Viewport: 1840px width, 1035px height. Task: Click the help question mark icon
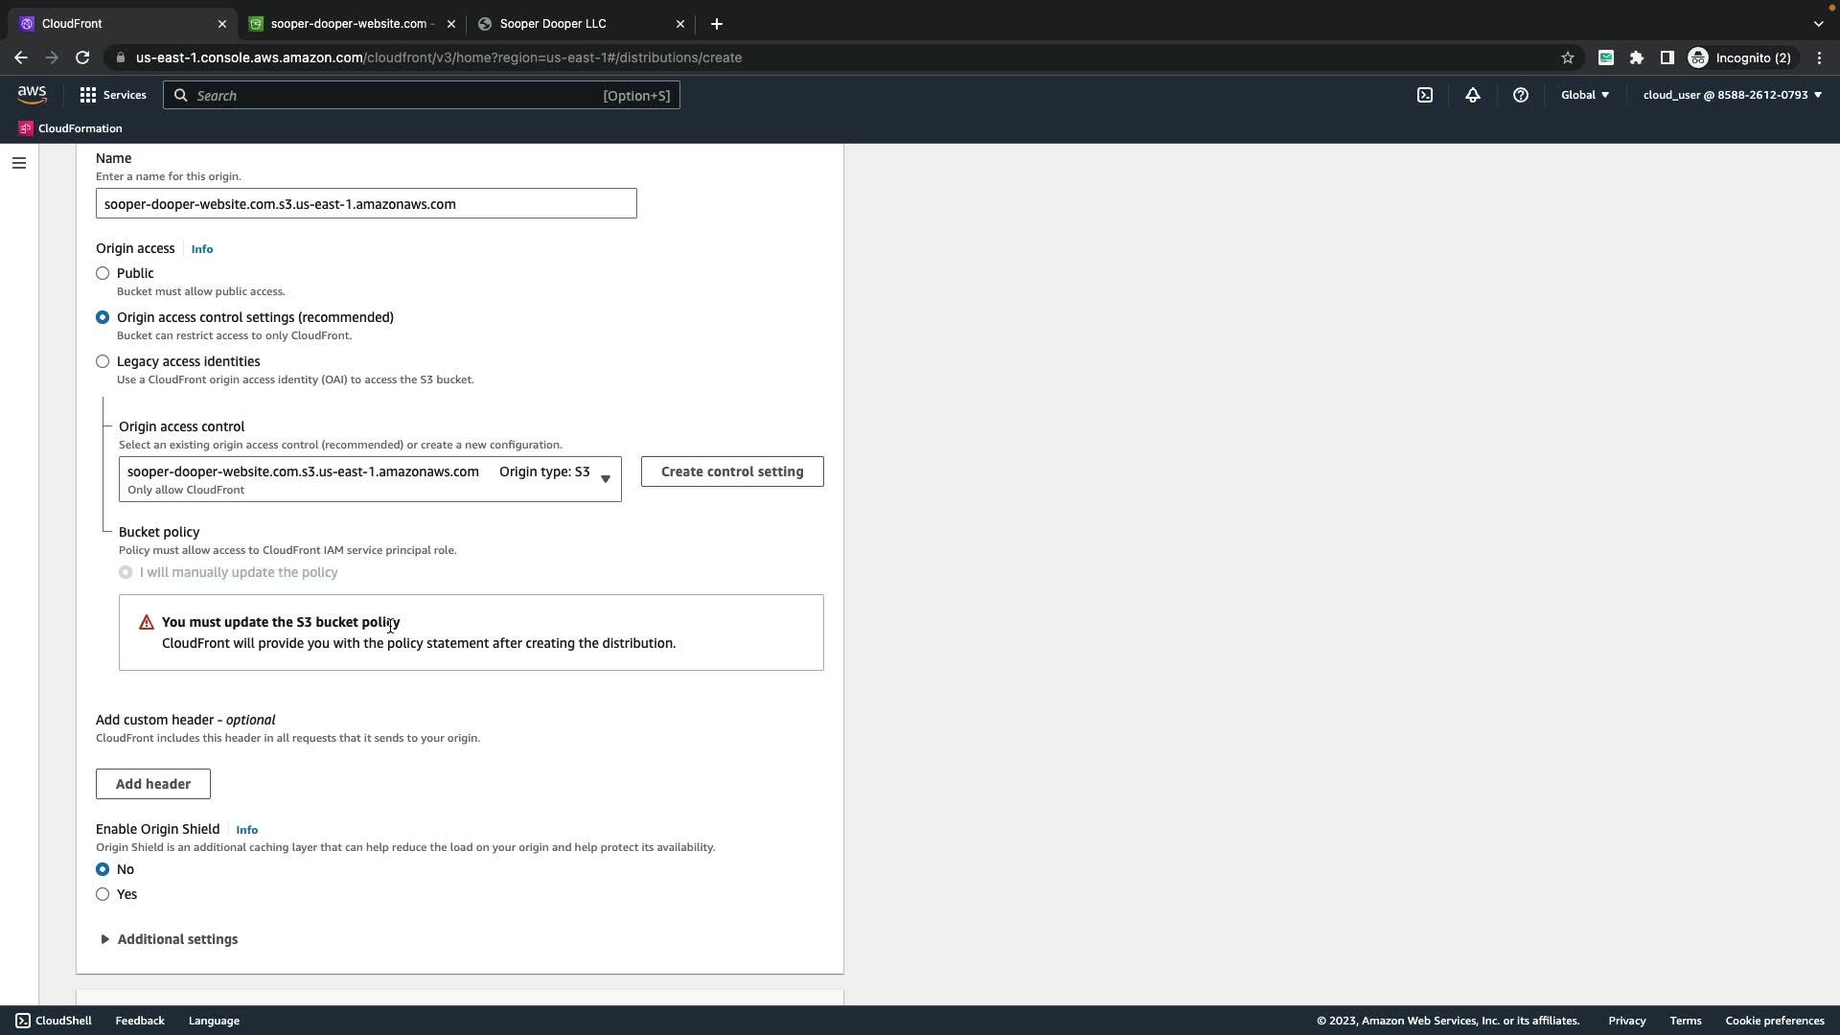pos(1521,95)
